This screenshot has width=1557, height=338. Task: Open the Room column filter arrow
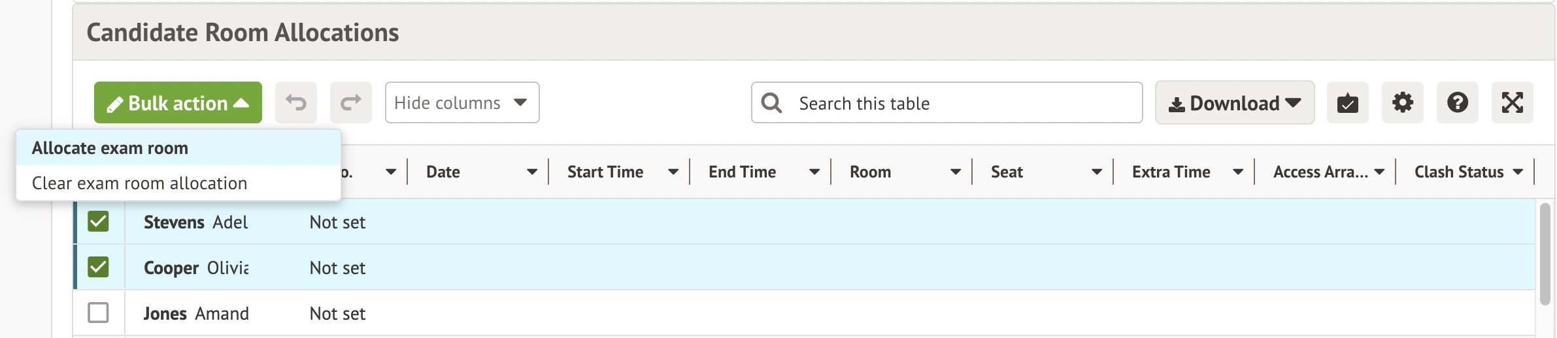[956, 172]
